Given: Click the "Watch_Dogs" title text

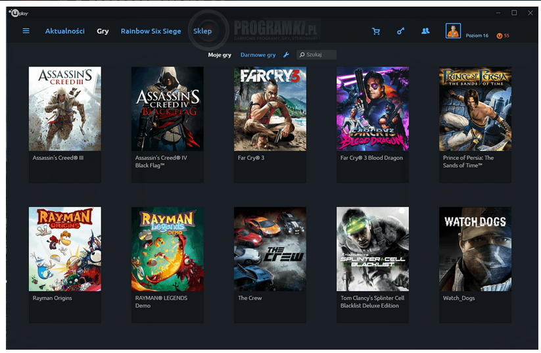Looking at the screenshot, I should [459, 298].
